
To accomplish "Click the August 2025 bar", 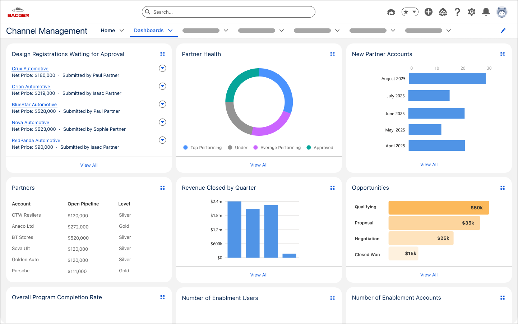I will [x=447, y=78].
